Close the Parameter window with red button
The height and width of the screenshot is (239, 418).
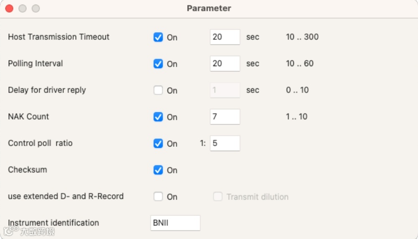point(9,8)
